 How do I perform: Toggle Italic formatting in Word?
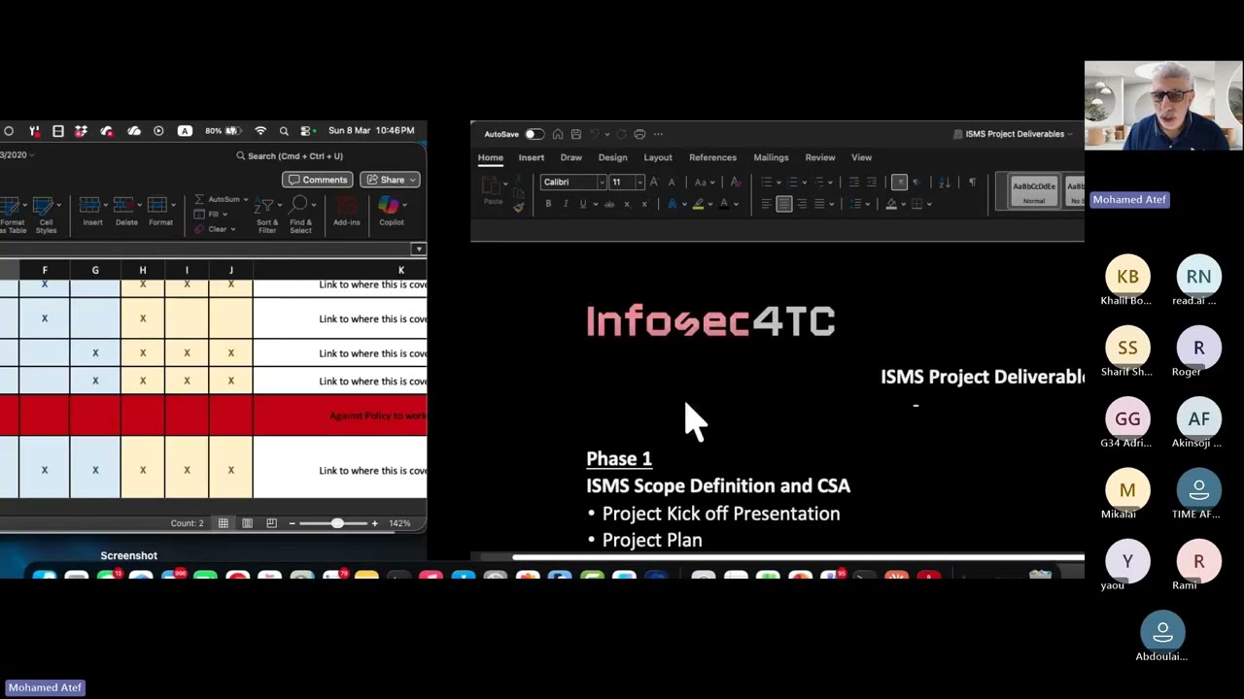point(566,204)
